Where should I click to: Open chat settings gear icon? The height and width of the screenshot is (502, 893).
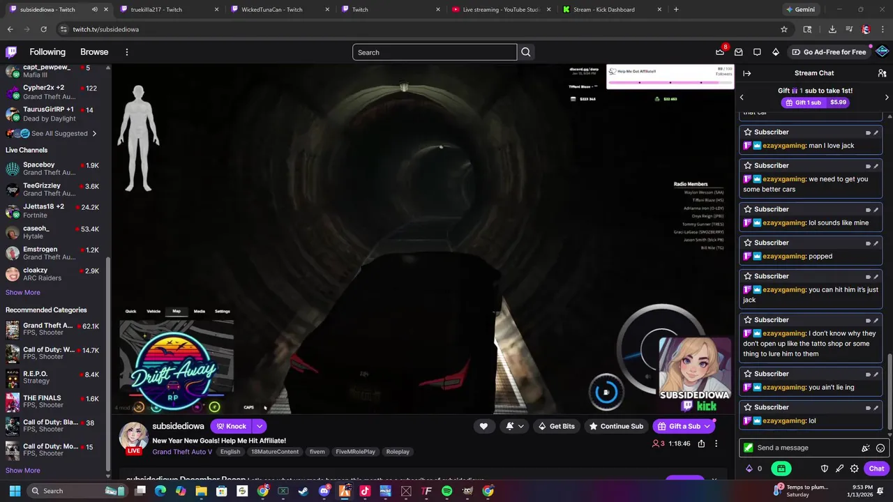pyautogui.click(x=854, y=469)
